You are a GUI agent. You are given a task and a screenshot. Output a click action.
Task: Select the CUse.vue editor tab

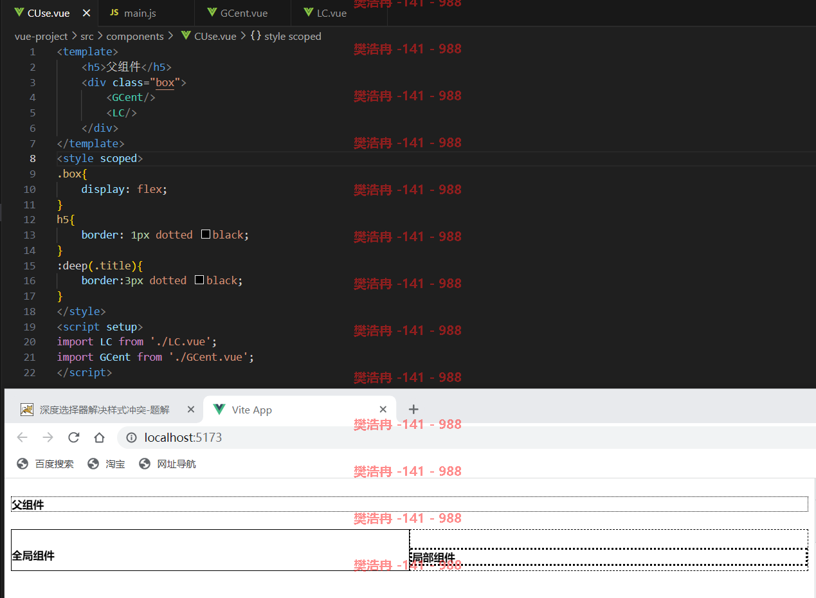click(x=49, y=13)
